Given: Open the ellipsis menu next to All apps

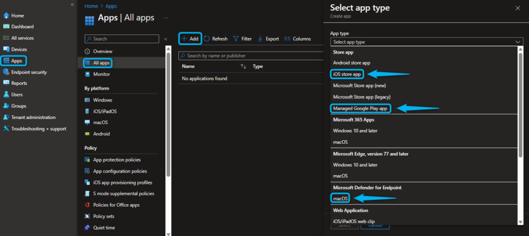Looking at the screenshot, I should click(x=166, y=18).
